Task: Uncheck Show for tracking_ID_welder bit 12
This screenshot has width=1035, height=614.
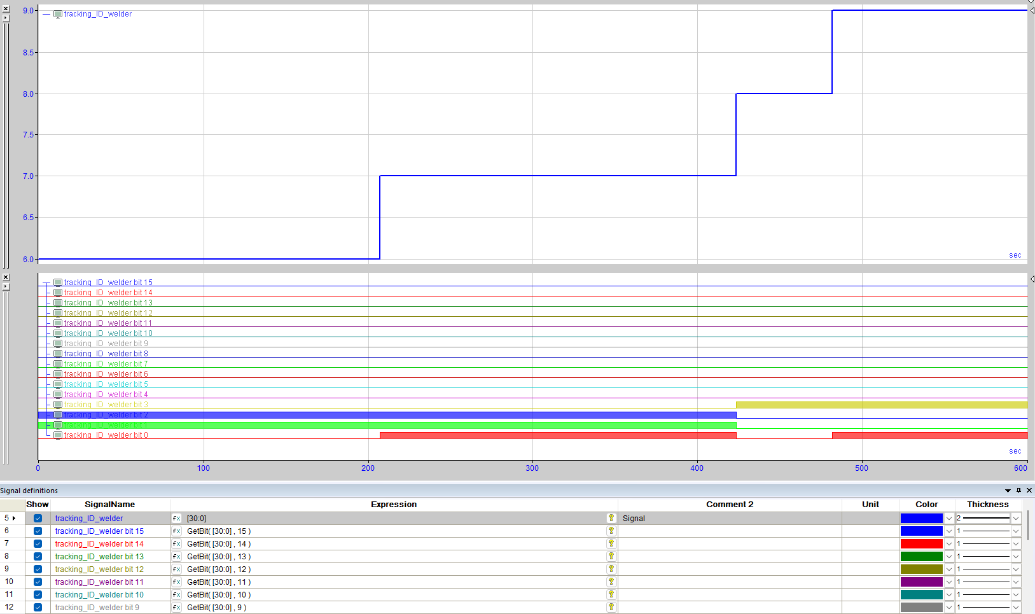Action: [x=38, y=569]
